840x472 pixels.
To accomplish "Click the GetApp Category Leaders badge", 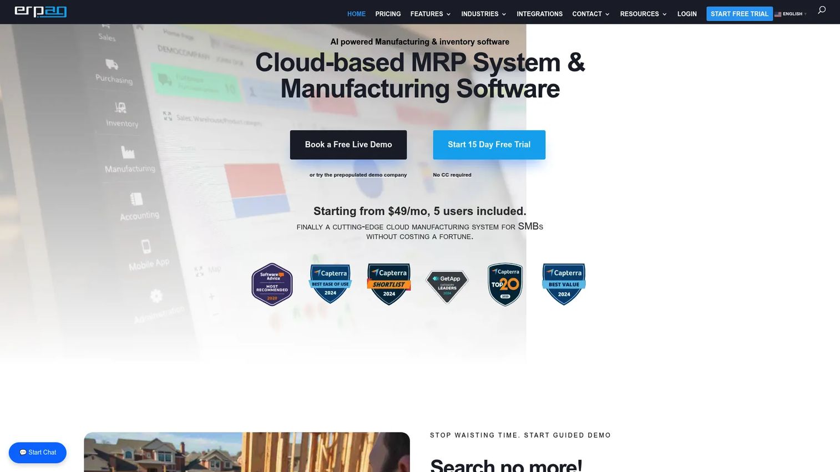I will click(447, 286).
